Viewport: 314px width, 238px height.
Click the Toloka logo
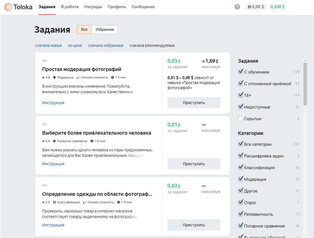coord(18,7)
